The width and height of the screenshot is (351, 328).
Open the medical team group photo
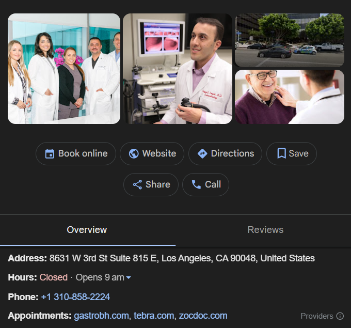coord(64,69)
